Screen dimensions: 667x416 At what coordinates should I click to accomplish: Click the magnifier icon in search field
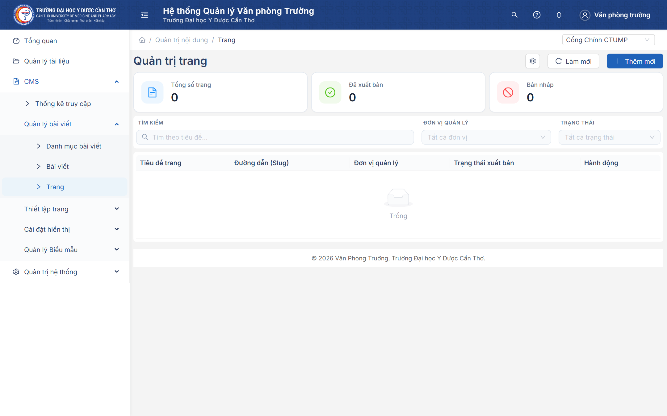click(145, 137)
